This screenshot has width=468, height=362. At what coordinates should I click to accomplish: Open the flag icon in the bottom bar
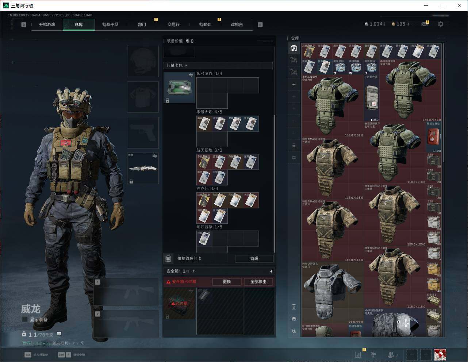coord(373,354)
